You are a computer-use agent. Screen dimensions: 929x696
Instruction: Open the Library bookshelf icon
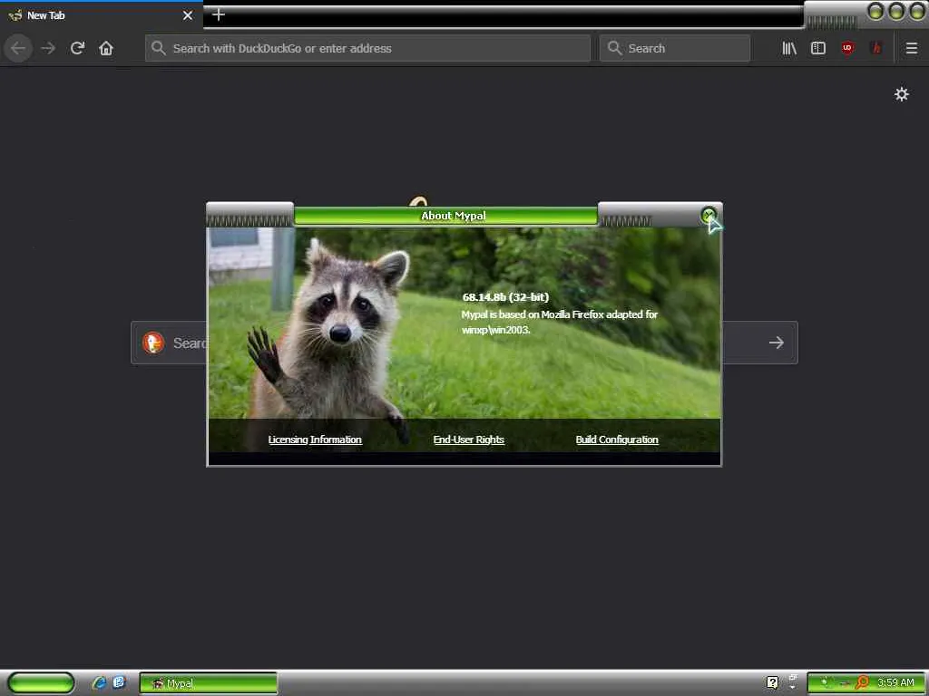[789, 48]
